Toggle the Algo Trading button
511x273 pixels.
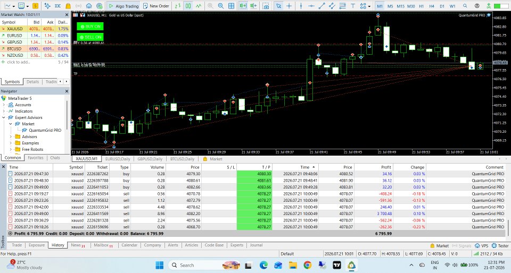(x=123, y=6)
